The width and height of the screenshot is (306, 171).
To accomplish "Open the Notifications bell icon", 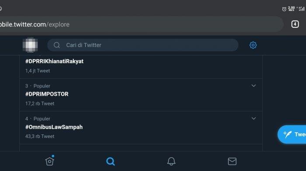I will (x=171, y=161).
